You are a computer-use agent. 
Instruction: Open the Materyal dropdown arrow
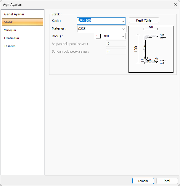pyautogui.click(x=123, y=29)
